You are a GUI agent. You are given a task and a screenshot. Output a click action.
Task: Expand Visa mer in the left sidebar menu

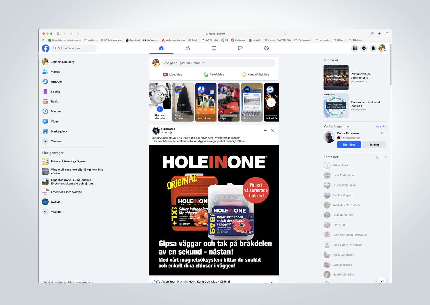[57, 141]
